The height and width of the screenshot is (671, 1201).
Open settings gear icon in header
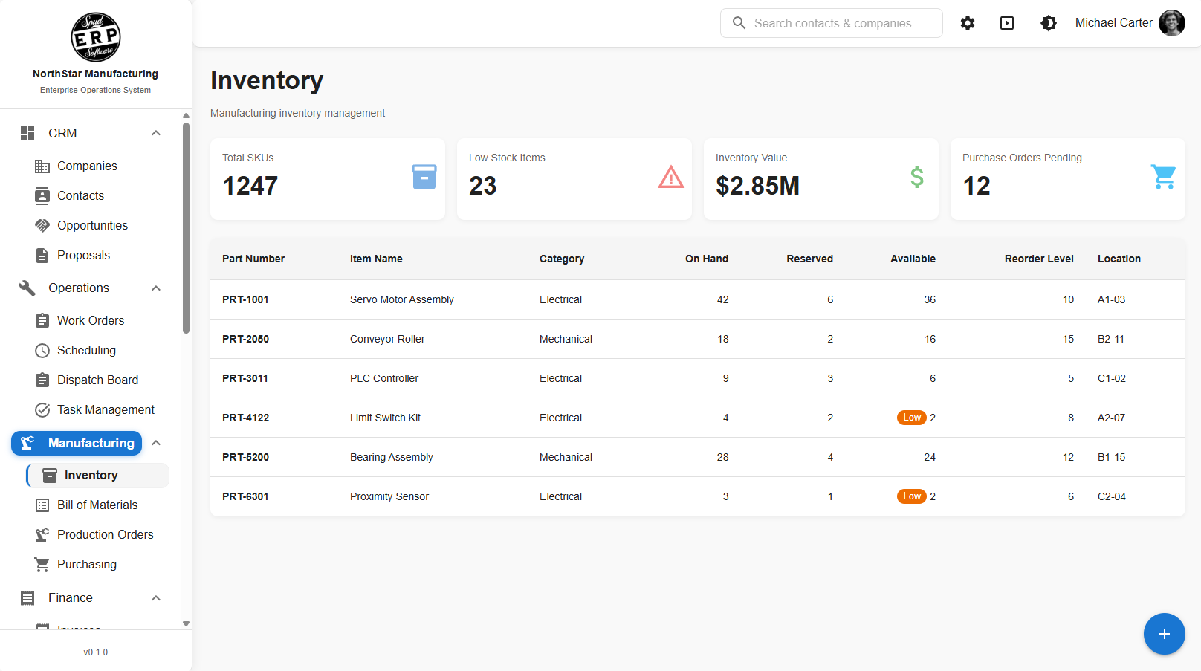[x=967, y=23]
